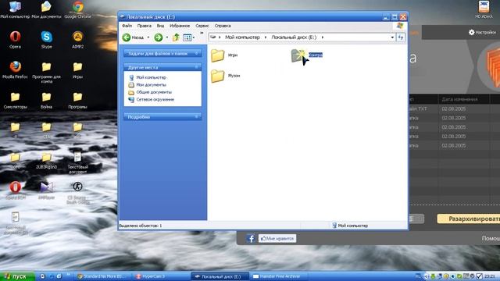Click the address bar refresh button
The image size is (500, 281).
pyautogui.click(x=401, y=37)
